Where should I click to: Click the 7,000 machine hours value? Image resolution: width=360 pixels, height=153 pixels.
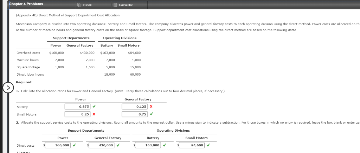click(x=110, y=60)
